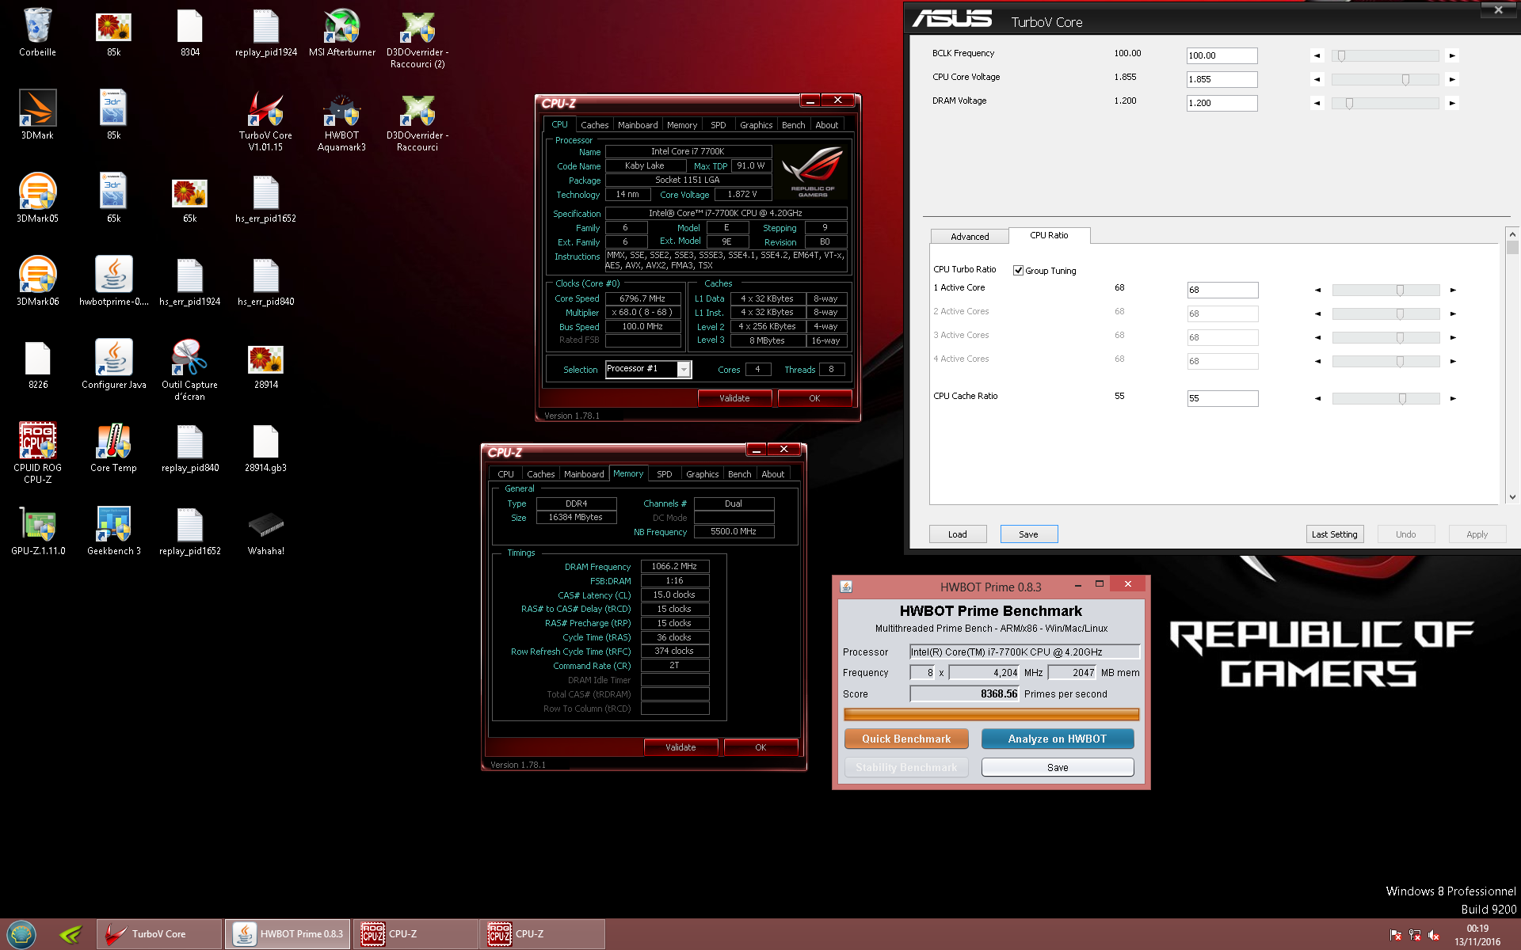Start the Quick Benchmark in HWBOT Prime
The height and width of the screenshot is (950, 1521).
click(x=906, y=739)
